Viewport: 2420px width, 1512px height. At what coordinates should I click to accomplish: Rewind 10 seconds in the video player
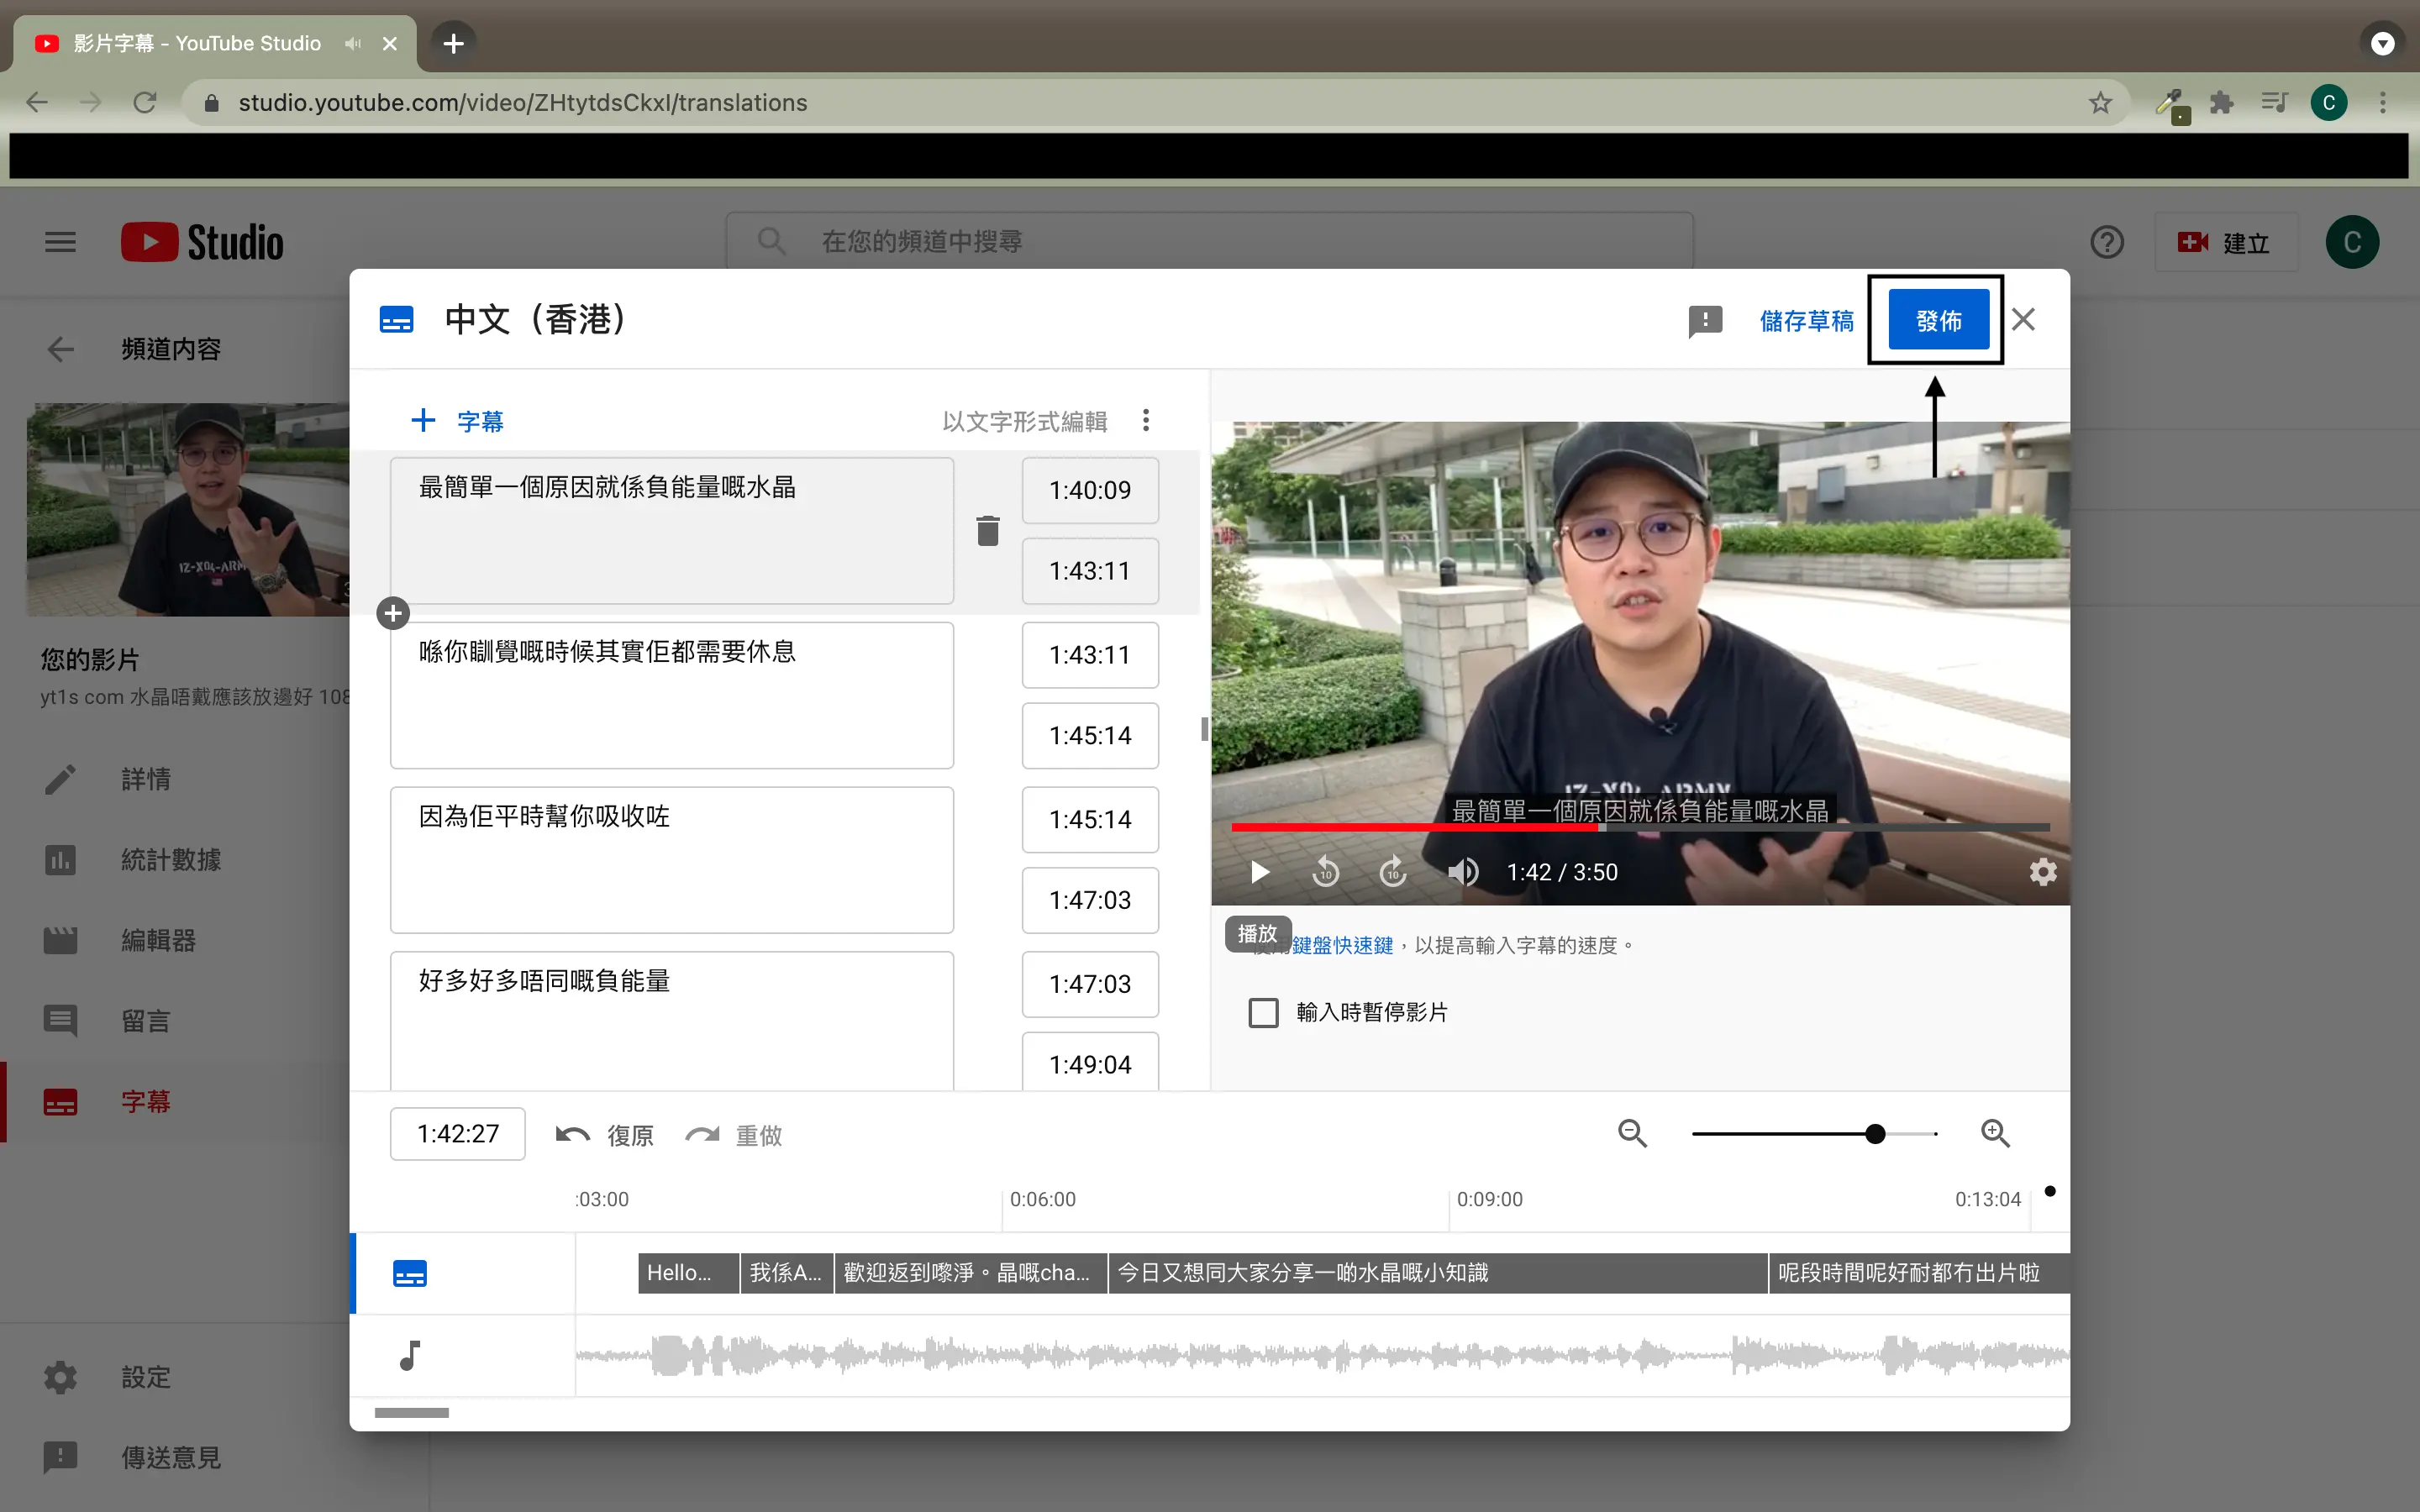tap(1325, 872)
